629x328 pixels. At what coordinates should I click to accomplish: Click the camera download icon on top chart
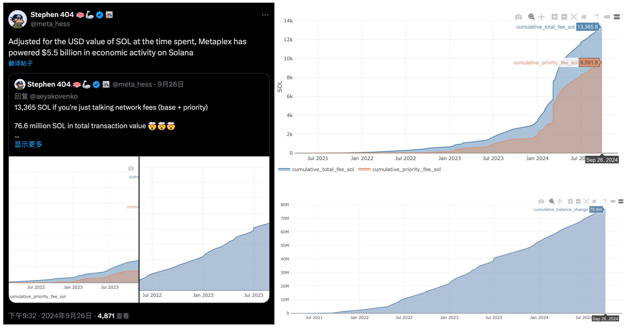(518, 17)
